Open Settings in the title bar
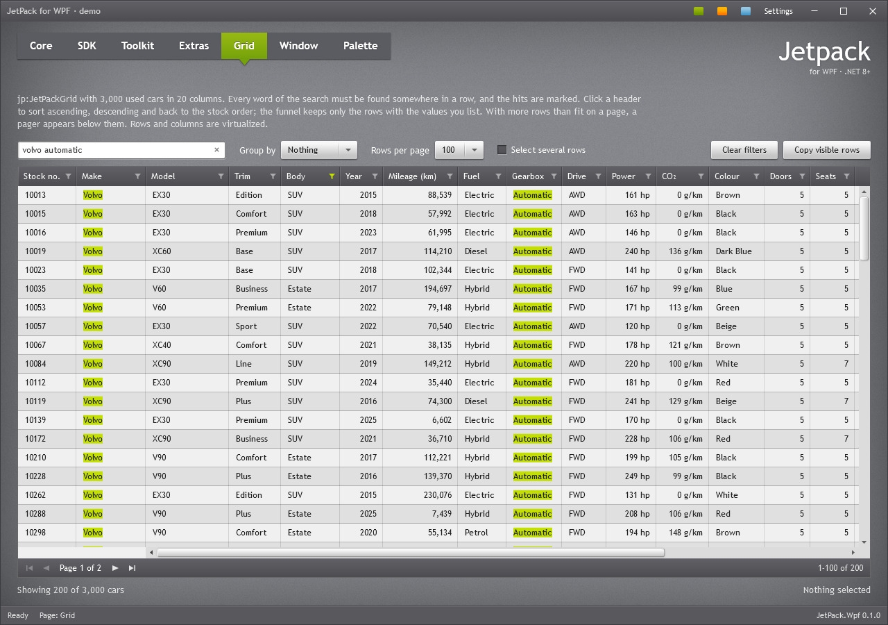The width and height of the screenshot is (888, 625). (778, 11)
